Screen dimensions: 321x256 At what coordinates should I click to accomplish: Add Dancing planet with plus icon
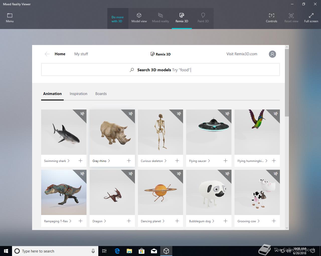tap(177, 221)
